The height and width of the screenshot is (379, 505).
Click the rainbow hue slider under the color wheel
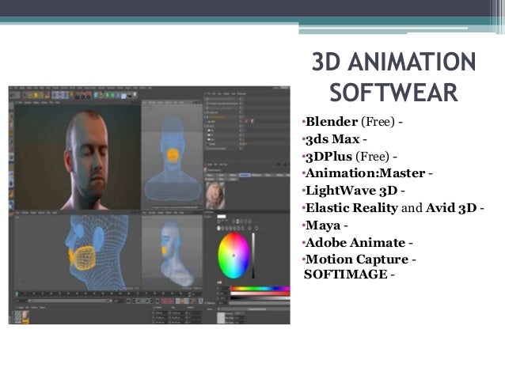260,288
